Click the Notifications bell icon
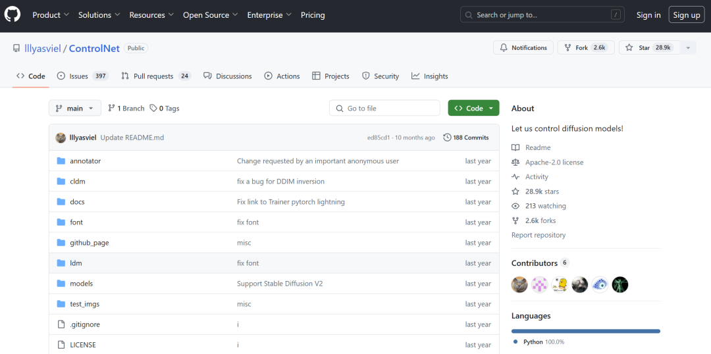Viewport: 711px width, 354px height. click(x=504, y=47)
